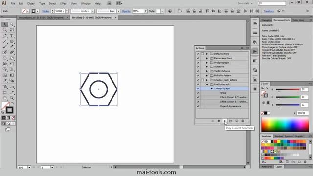Click Begin Recording button in Actions panel
The image size is (313, 176).
[x=219, y=121]
